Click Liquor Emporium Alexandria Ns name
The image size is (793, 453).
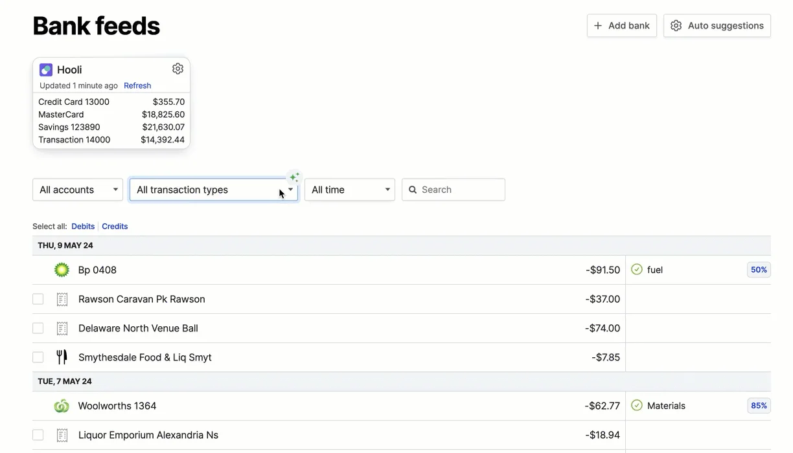[x=148, y=435]
